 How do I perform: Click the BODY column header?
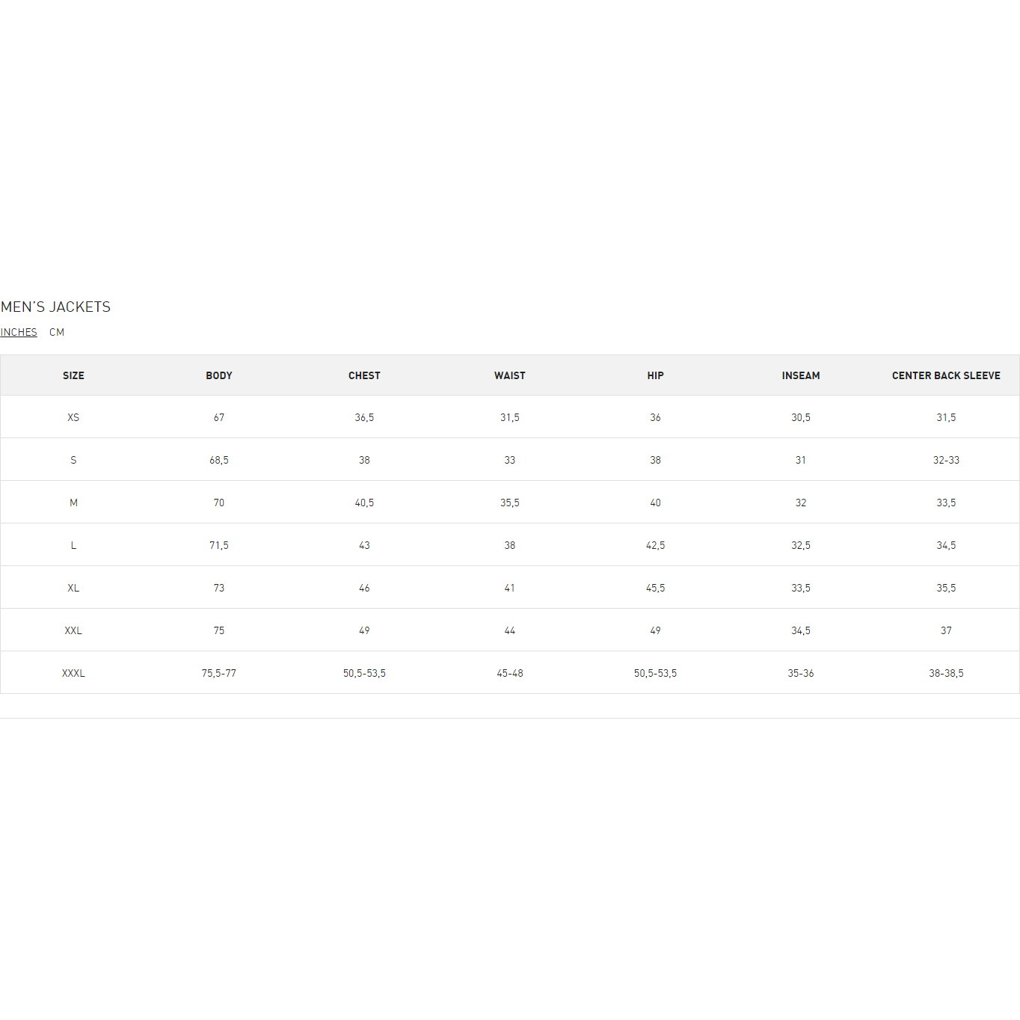click(219, 375)
